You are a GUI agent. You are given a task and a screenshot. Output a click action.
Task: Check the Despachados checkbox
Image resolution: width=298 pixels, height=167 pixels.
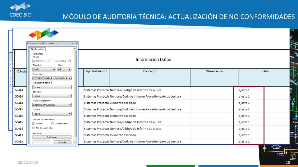pos(52,124)
